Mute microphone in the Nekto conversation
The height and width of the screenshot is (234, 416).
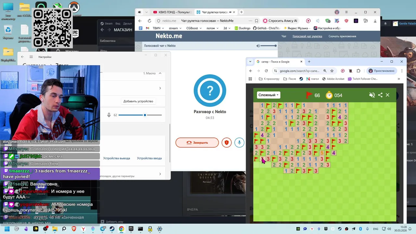pos(239,142)
